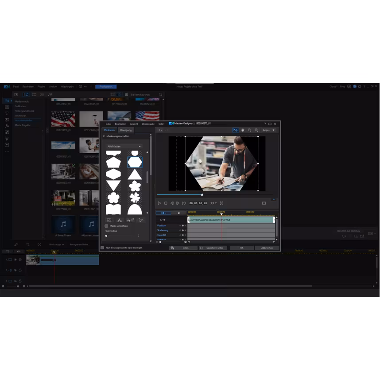Select the Titel text tool in sidebar
380x380 pixels.
(x=7, y=113)
